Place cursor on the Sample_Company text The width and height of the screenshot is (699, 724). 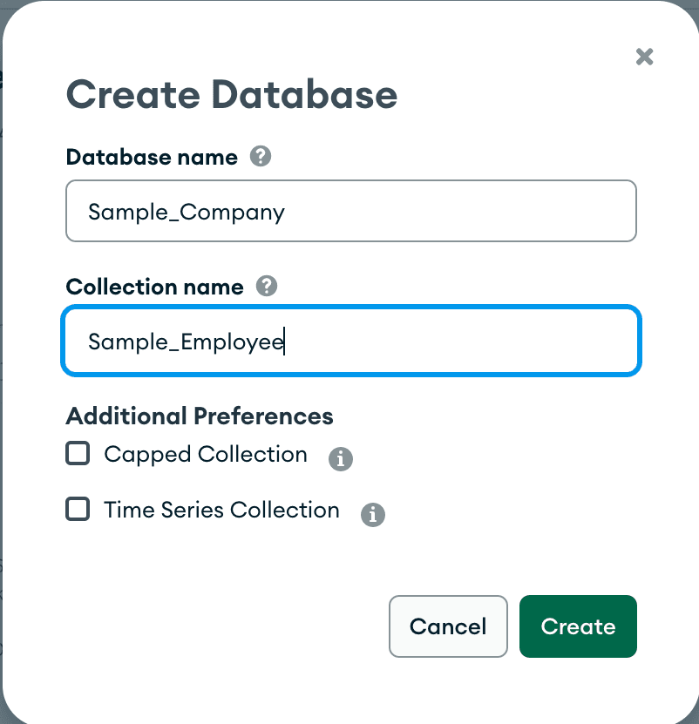187,212
